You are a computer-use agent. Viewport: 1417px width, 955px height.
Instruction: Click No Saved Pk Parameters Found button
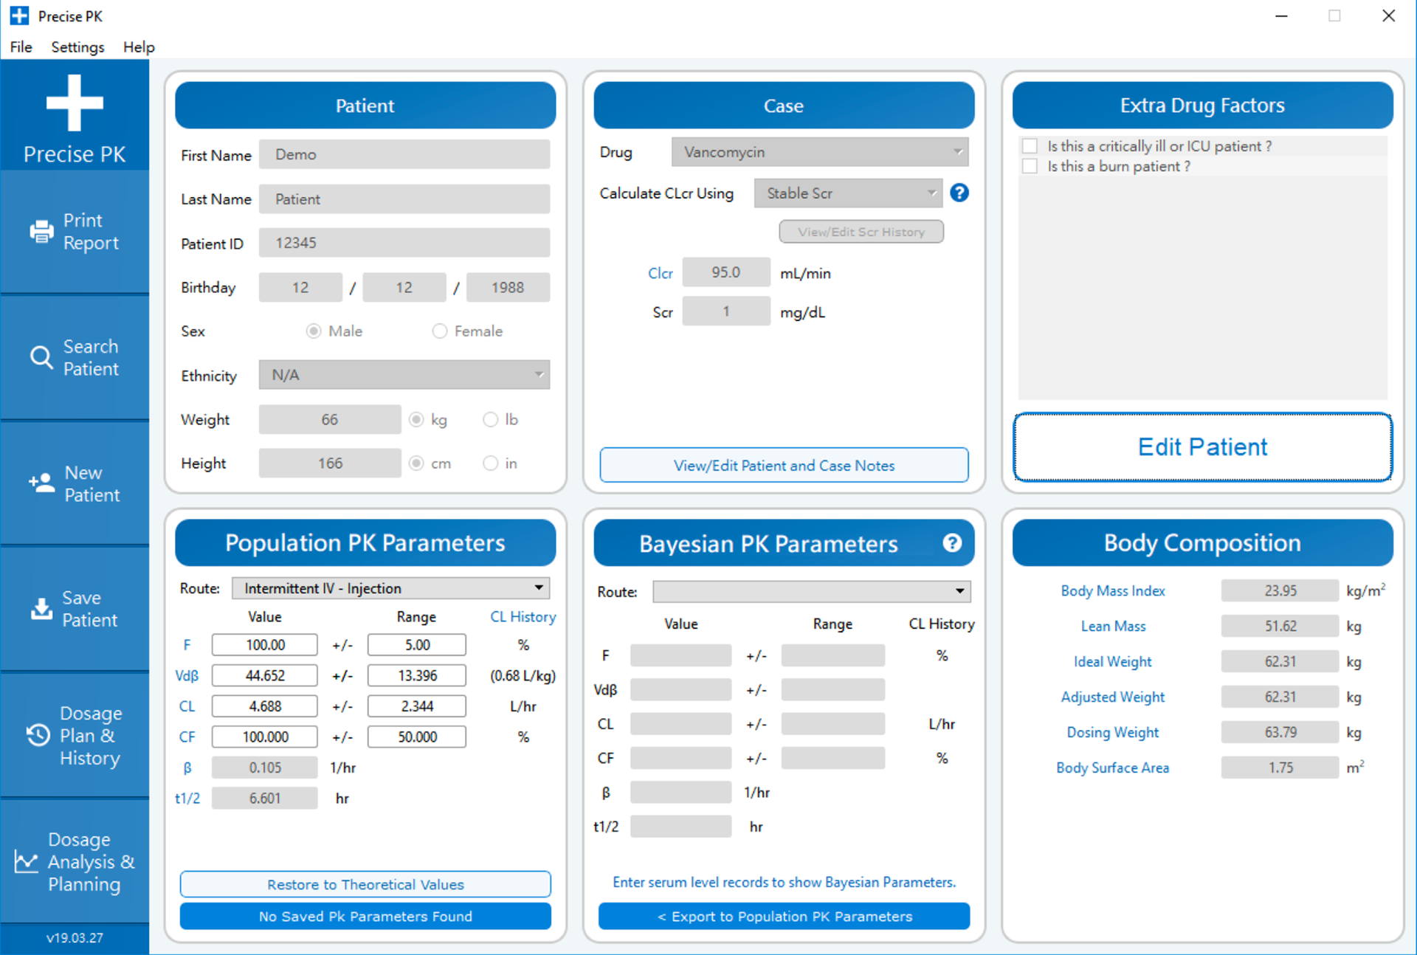click(365, 916)
